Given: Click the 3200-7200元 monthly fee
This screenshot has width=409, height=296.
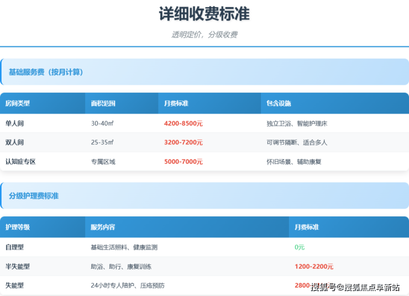Looking at the screenshot, I should point(183,142).
